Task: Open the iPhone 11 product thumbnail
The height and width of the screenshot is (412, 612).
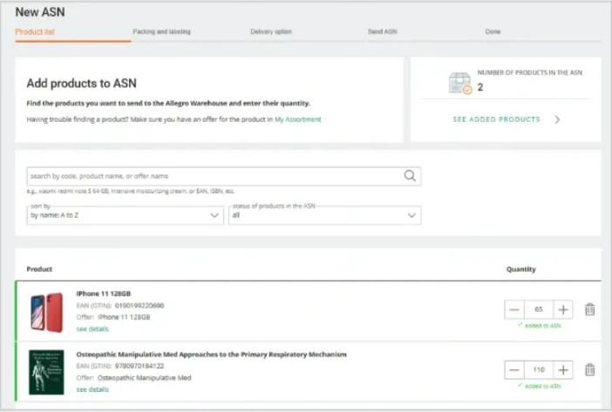Action: [46, 312]
